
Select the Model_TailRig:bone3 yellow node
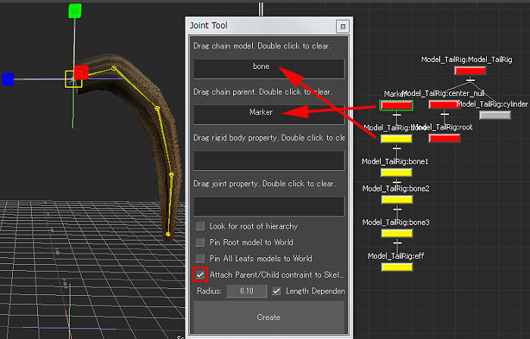click(396, 233)
